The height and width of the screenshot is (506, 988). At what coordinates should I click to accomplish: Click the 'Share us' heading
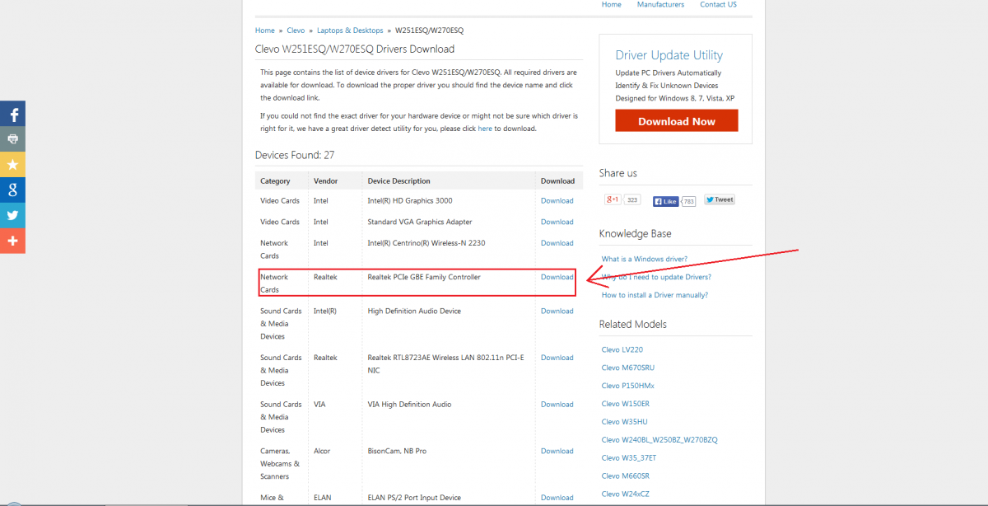[x=618, y=173]
